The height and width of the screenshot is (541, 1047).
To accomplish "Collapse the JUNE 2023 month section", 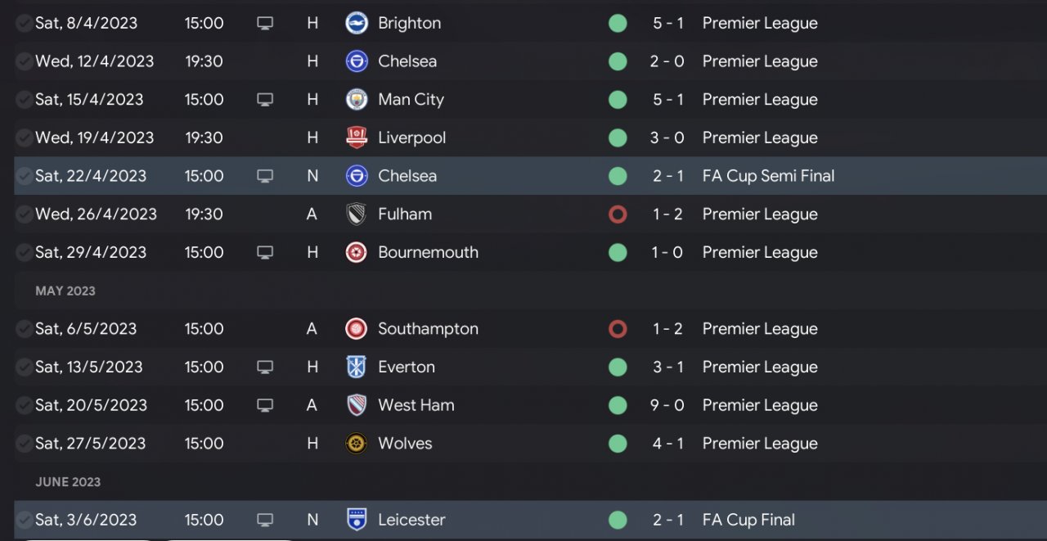I will (x=68, y=482).
